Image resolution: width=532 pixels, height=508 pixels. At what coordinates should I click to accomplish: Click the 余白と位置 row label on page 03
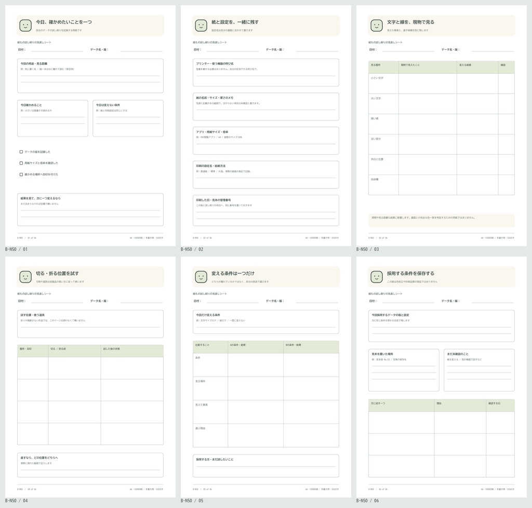377,159
